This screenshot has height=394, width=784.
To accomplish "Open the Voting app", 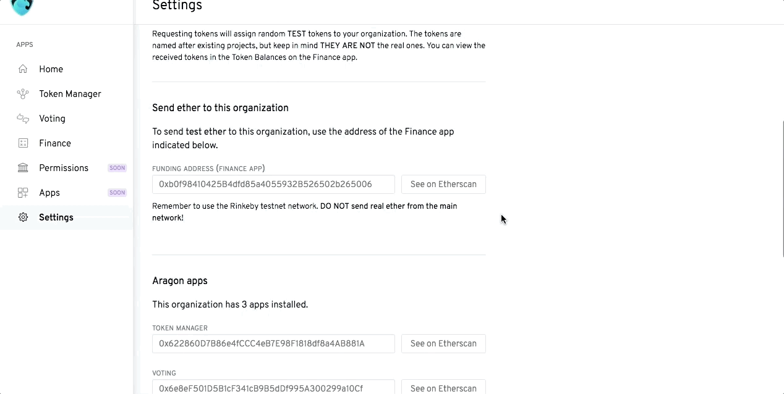I will (52, 119).
